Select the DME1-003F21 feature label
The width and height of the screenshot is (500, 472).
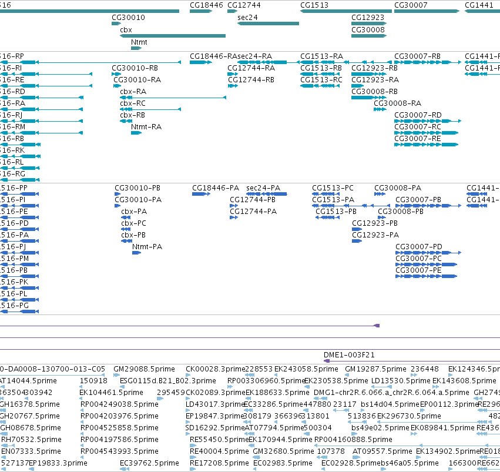(x=349, y=355)
